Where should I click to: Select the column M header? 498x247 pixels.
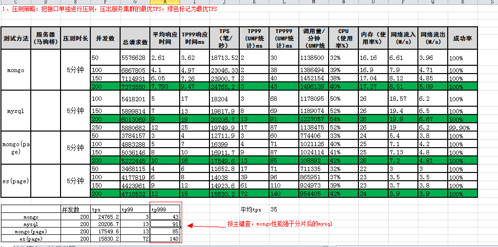pyautogui.click(x=313, y=2)
